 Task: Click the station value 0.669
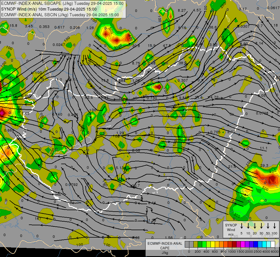point(9,130)
